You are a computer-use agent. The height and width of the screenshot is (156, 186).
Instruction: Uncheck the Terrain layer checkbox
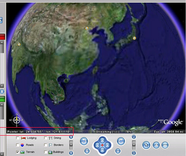(x=18, y=152)
